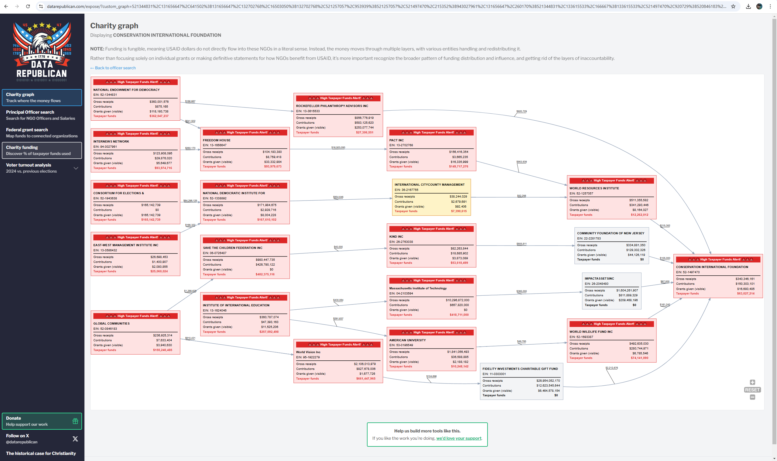
Task: Click National Democratic Institute node title
Action: click(234, 193)
